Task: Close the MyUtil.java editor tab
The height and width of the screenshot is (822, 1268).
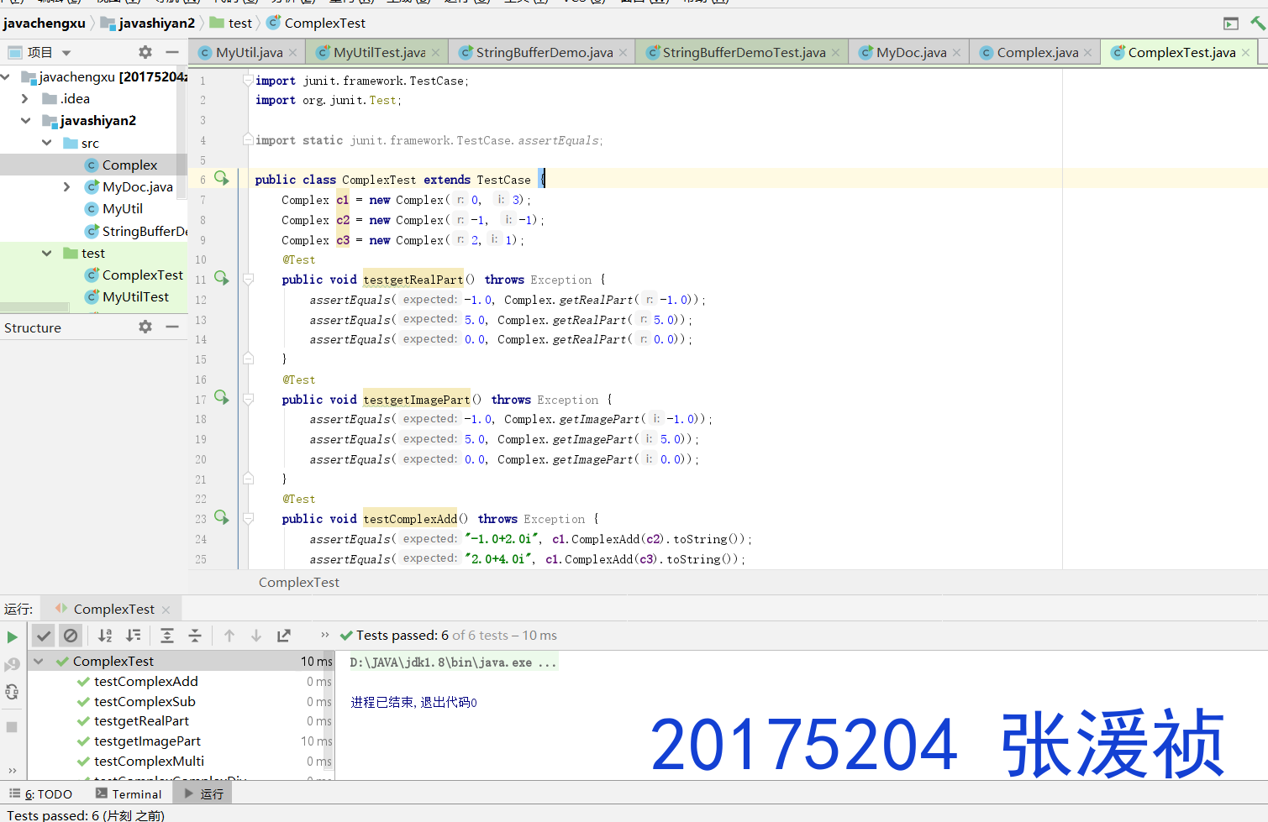Action: click(292, 53)
